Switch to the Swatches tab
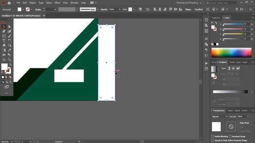 point(216,17)
